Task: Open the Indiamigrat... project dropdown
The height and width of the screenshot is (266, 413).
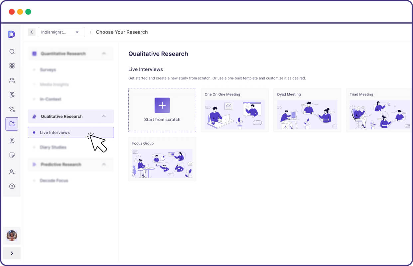Action: pyautogui.click(x=62, y=32)
